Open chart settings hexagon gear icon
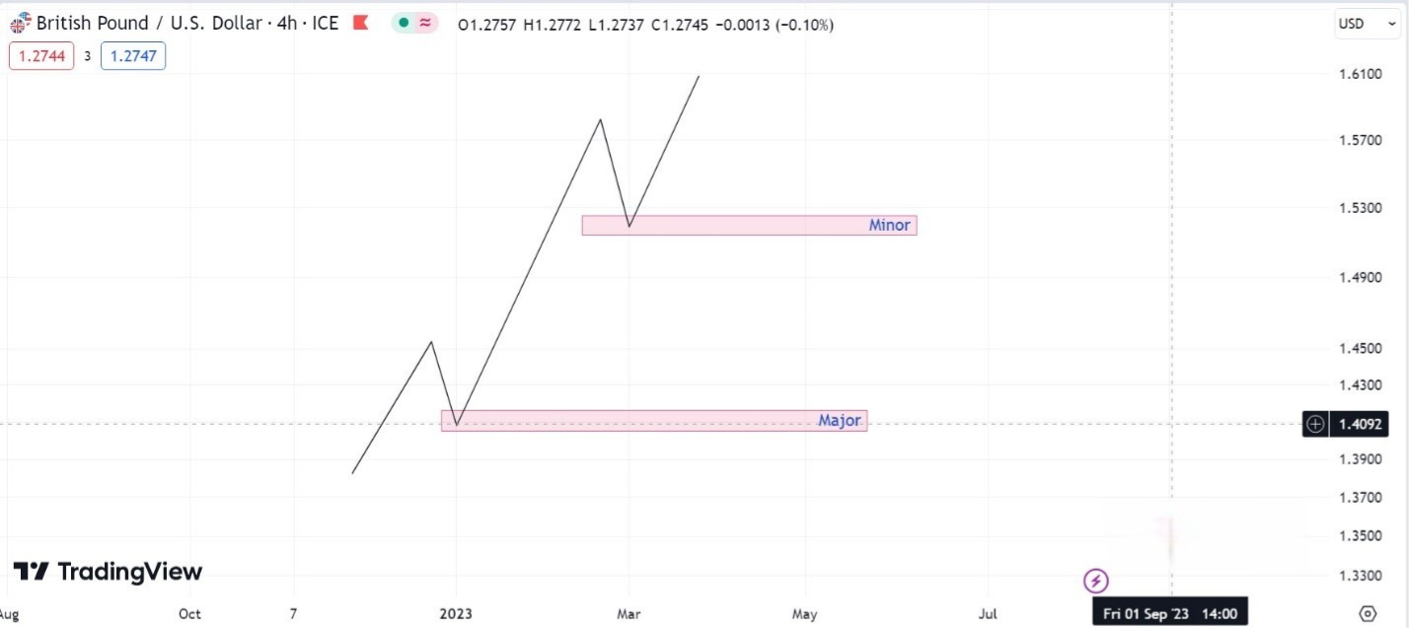This screenshot has height=628, width=1409. pyautogui.click(x=1367, y=613)
